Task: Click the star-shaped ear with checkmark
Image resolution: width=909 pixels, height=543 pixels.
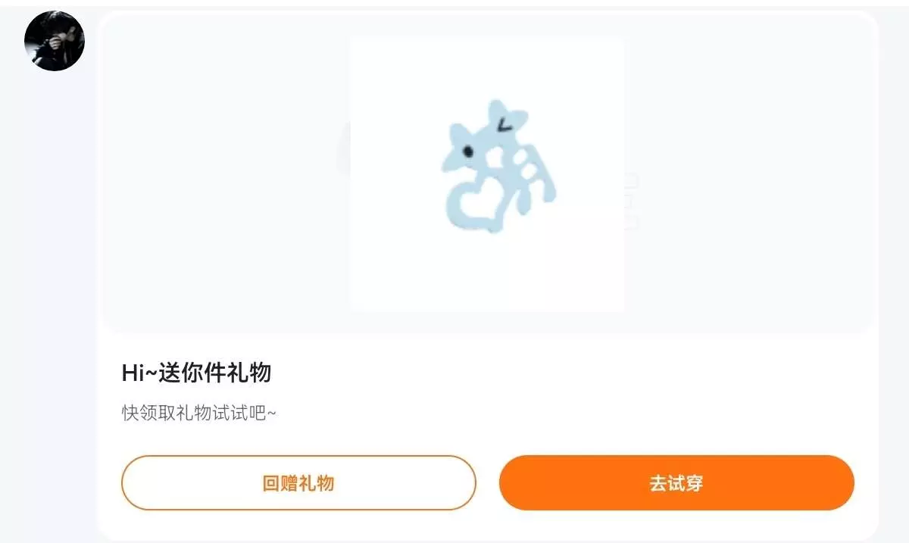Action: point(506,120)
